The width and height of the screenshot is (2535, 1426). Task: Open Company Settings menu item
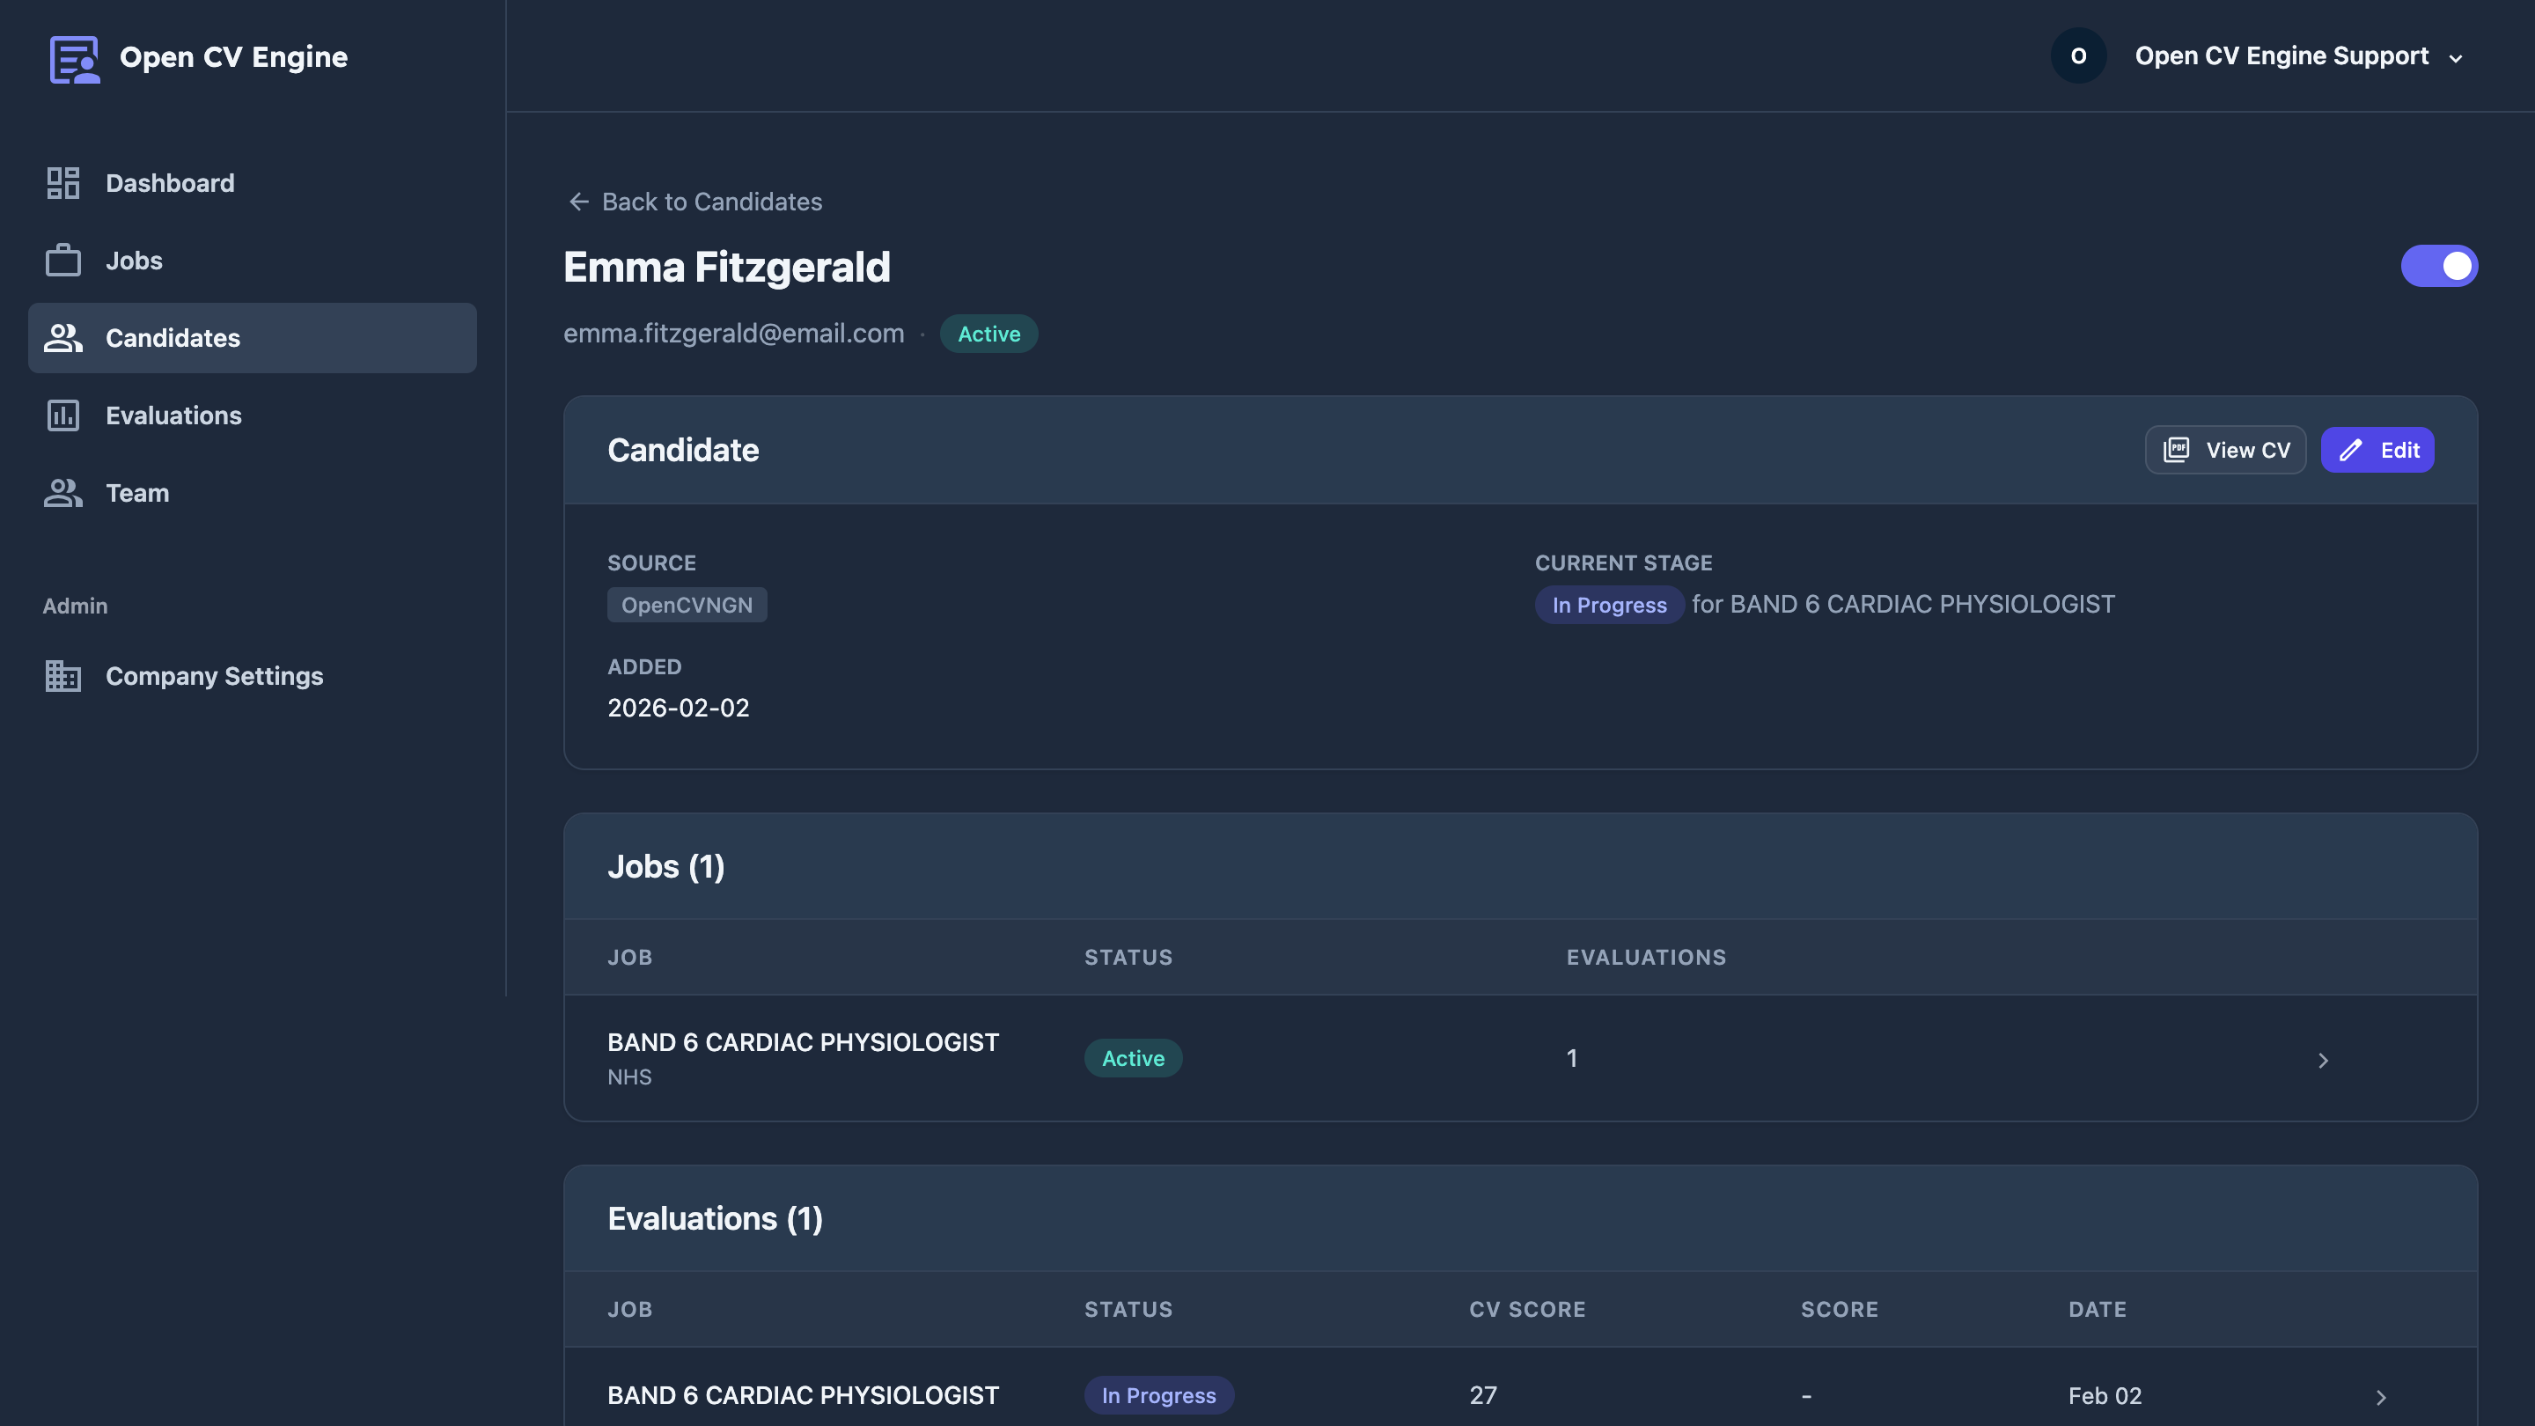(214, 676)
